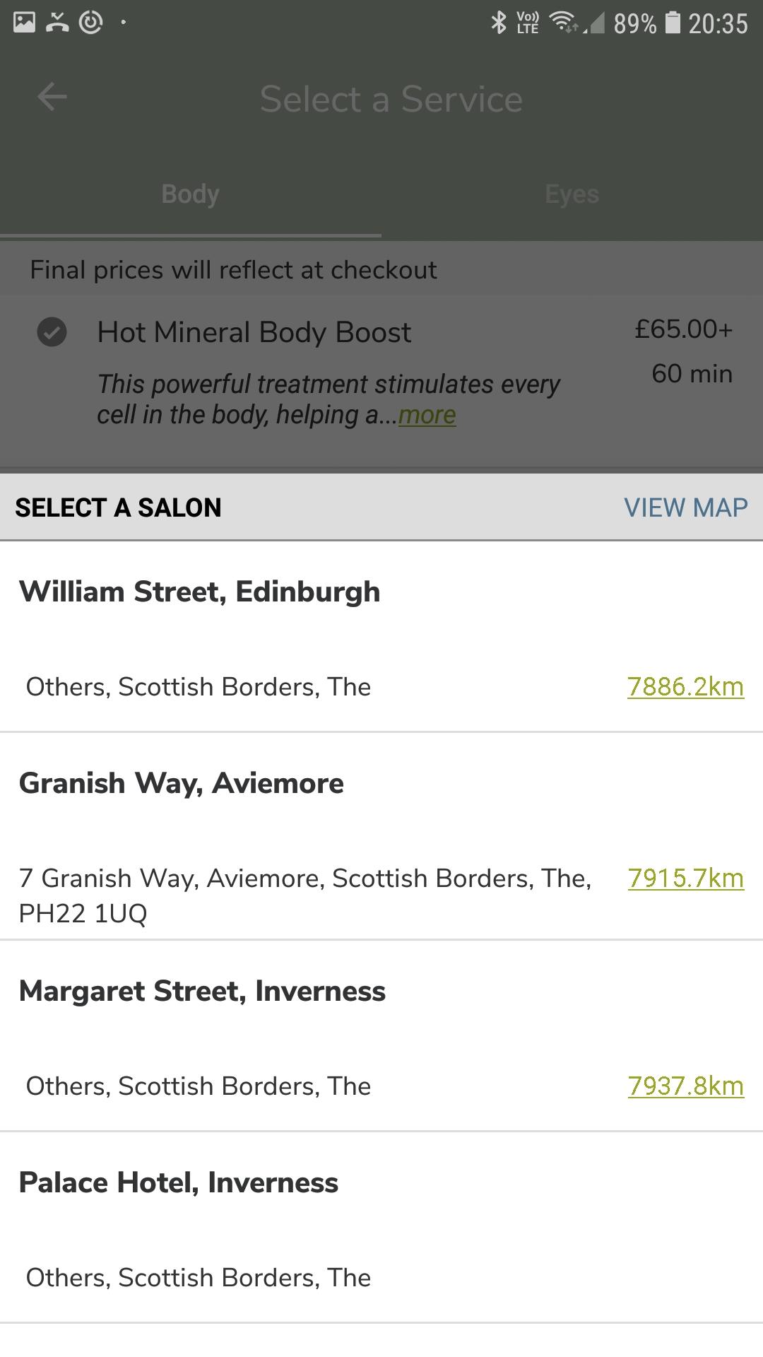Tap the 7915.7km distance link
Screen dimensions: 763x1357
click(685, 879)
